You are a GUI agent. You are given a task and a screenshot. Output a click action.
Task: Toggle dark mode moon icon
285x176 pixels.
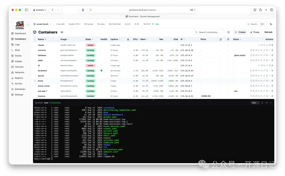point(271,24)
